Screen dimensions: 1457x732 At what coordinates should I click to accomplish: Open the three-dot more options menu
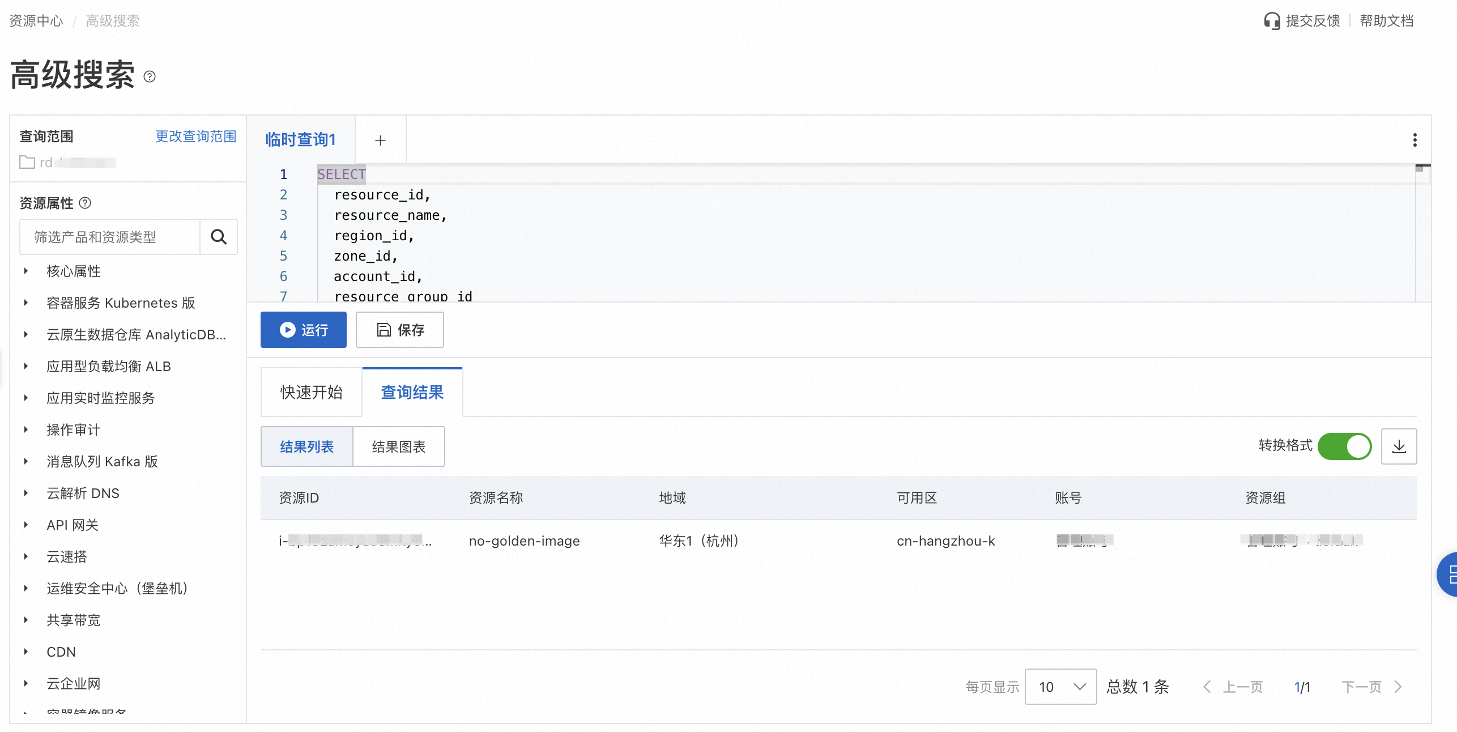(x=1415, y=140)
